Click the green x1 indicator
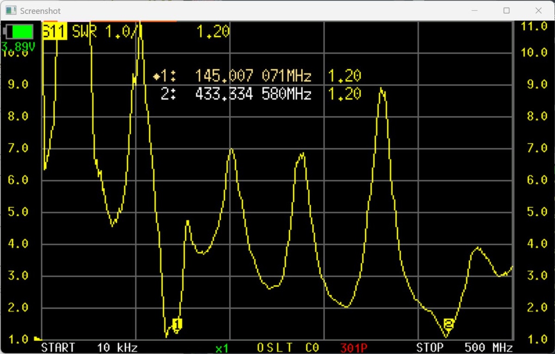Image resolution: width=555 pixels, height=354 pixels. coord(222,348)
